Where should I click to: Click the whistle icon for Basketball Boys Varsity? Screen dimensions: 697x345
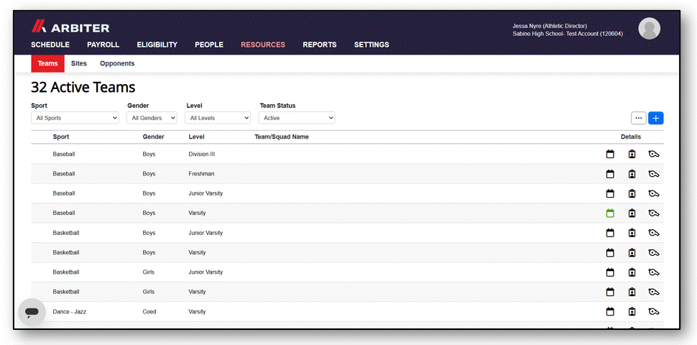point(653,252)
